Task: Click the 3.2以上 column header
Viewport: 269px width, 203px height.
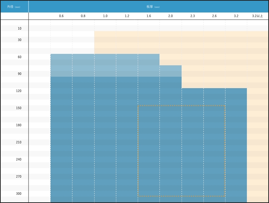Action: click(258, 16)
